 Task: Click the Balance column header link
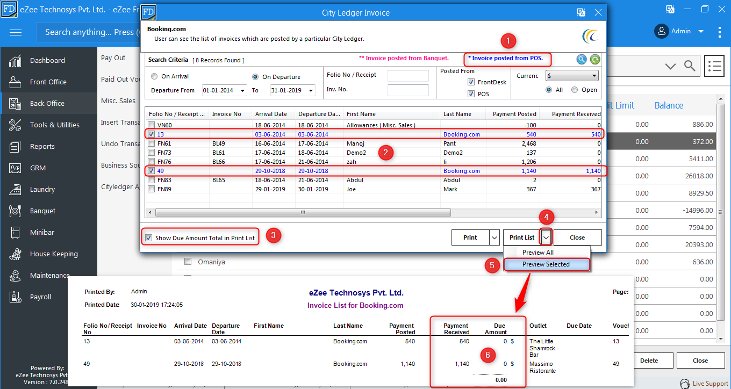[x=669, y=106]
